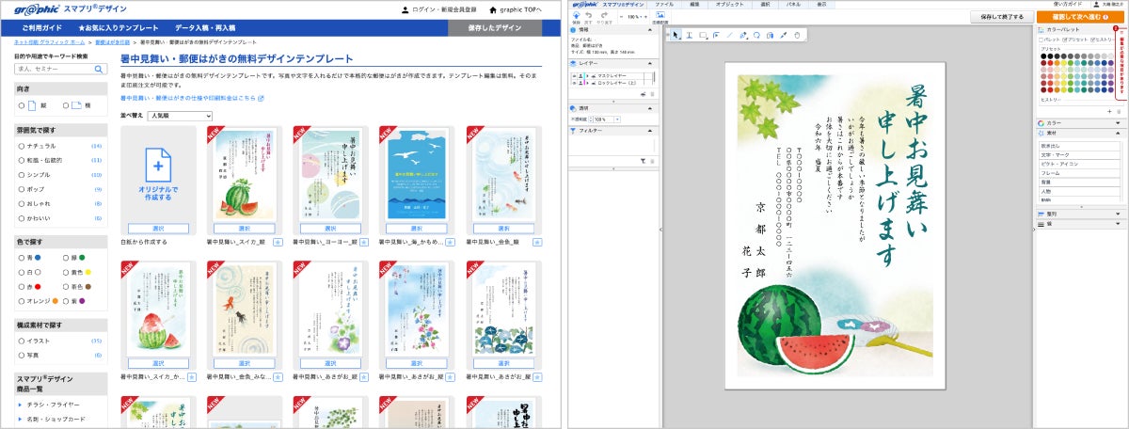Open the 仕様や印刷料金はこちら link

192,98
